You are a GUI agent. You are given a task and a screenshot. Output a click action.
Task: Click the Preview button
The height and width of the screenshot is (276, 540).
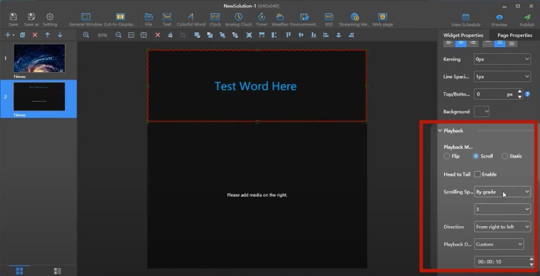(x=500, y=19)
